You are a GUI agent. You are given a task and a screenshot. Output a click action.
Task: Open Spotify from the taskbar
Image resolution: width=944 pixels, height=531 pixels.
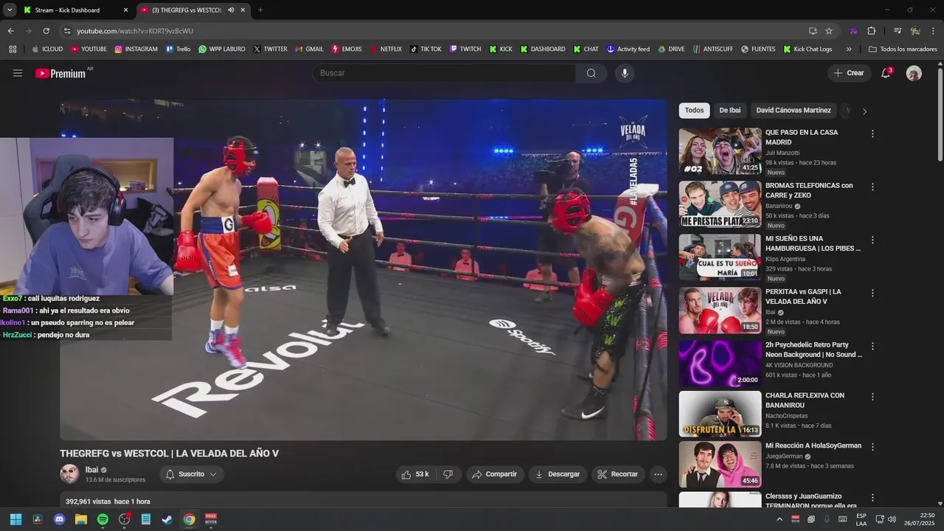point(103,519)
